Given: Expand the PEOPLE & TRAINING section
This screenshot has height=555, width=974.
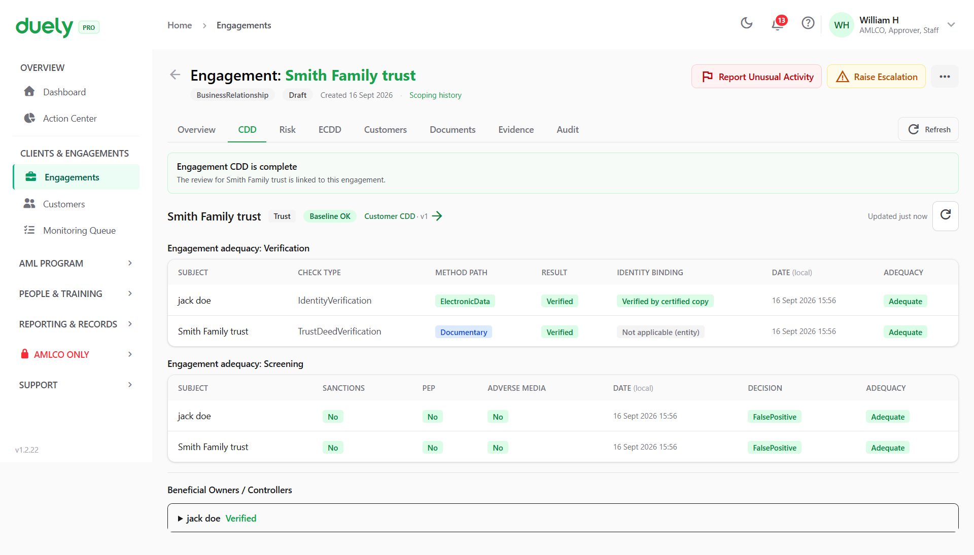Looking at the screenshot, I should point(76,293).
